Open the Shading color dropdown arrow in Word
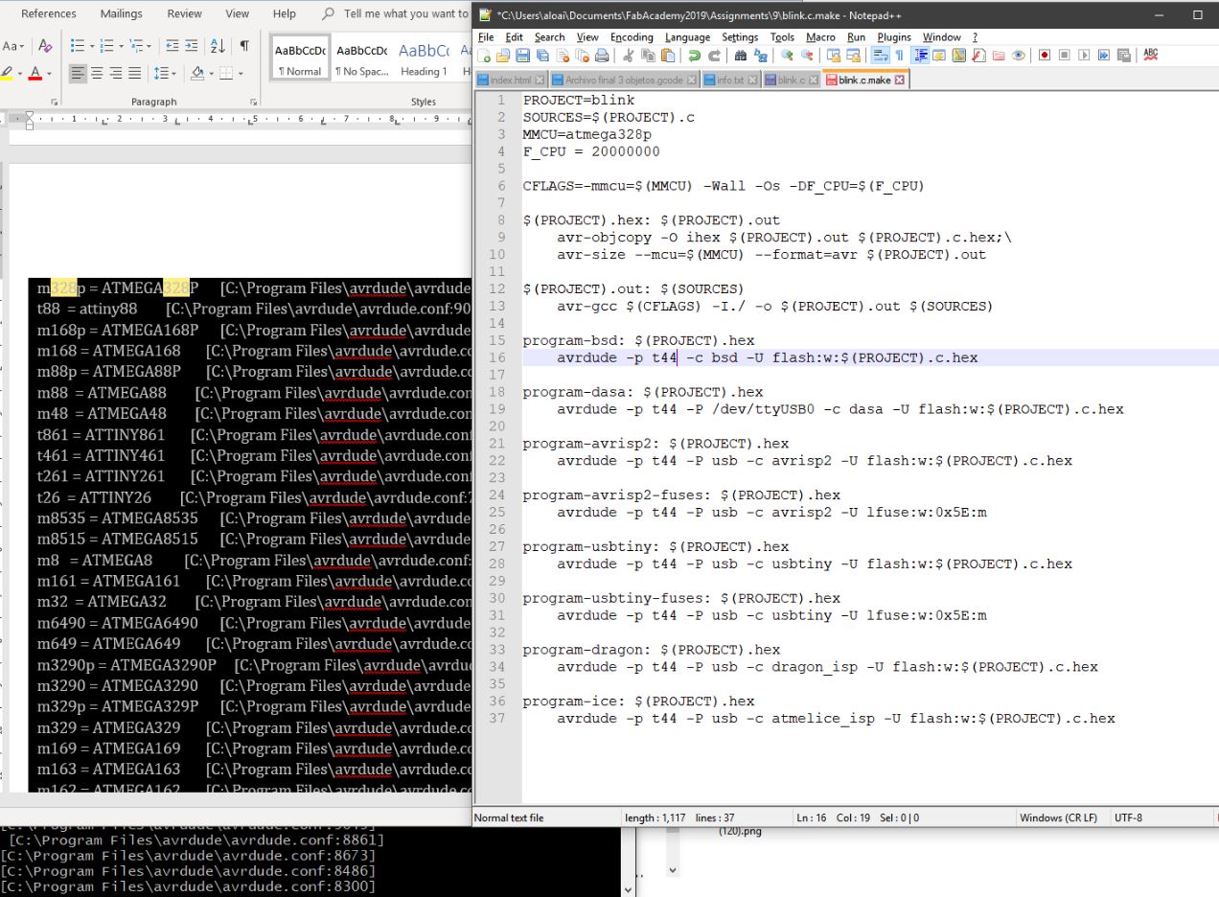Viewport: 1219px width, 897px height. click(211, 73)
